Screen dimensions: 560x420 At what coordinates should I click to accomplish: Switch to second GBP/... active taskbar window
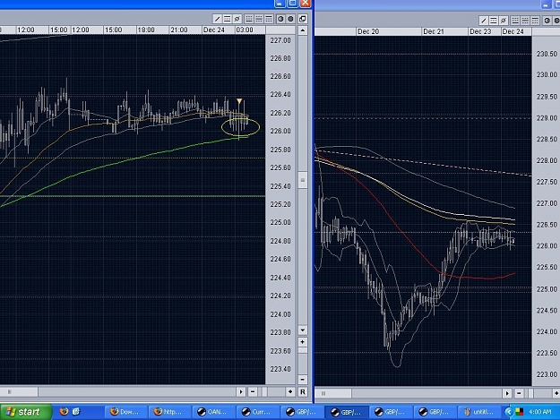click(347, 412)
